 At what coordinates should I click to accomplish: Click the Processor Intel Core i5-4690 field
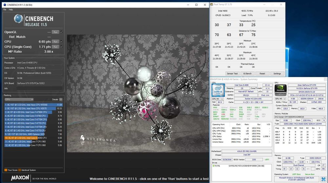(39, 62)
